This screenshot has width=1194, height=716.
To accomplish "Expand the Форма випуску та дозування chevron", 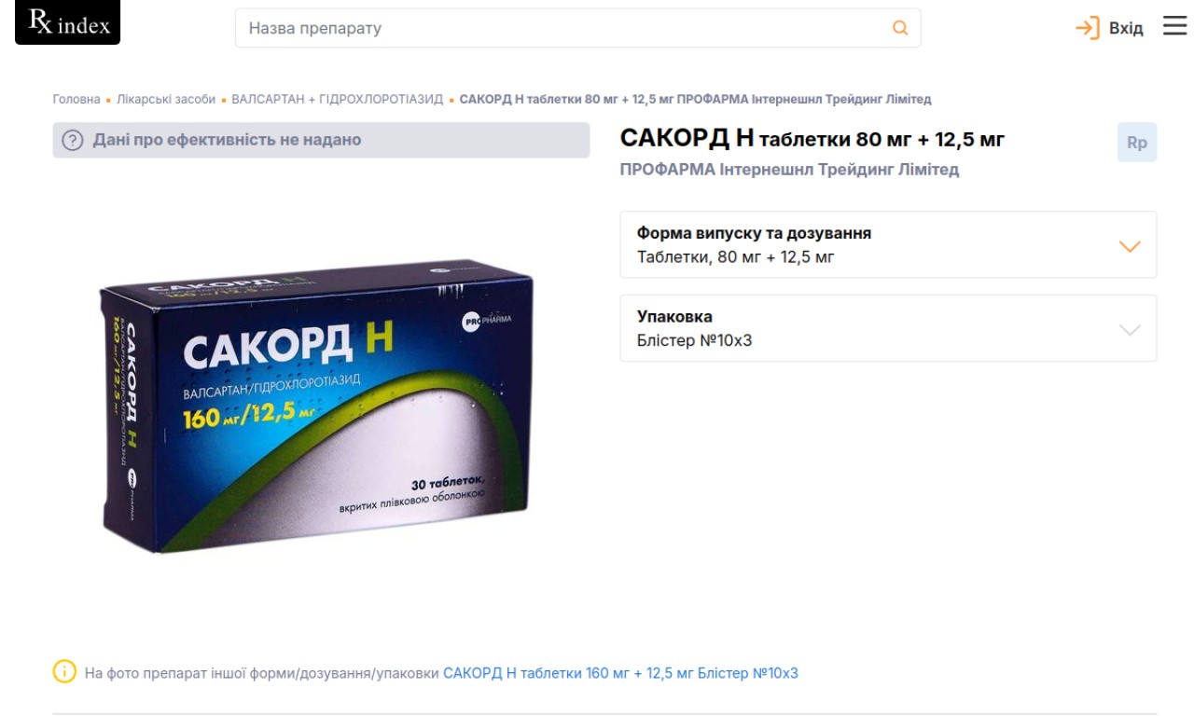I will 1130,246.
